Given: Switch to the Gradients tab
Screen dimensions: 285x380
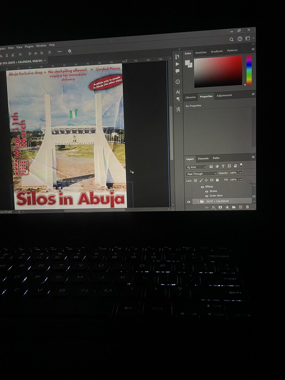Looking at the screenshot, I should pyautogui.click(x=217, y=51).
